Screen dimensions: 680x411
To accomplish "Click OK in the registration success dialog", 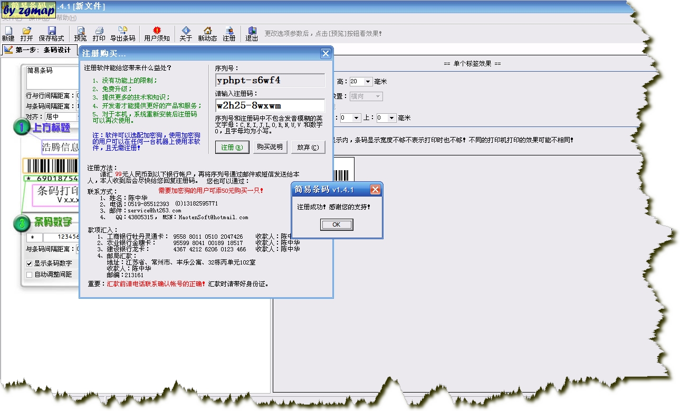I will [x=337, y=224].
